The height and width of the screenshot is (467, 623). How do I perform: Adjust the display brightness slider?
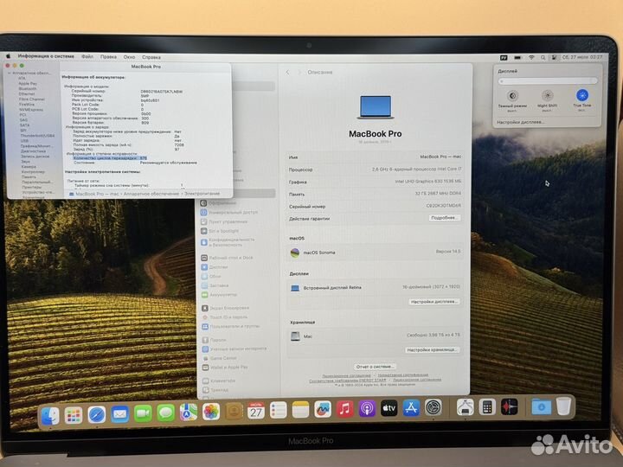coord(548,81)
